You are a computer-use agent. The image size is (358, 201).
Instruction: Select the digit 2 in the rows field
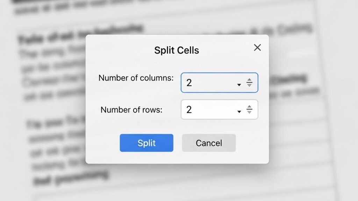189,110
